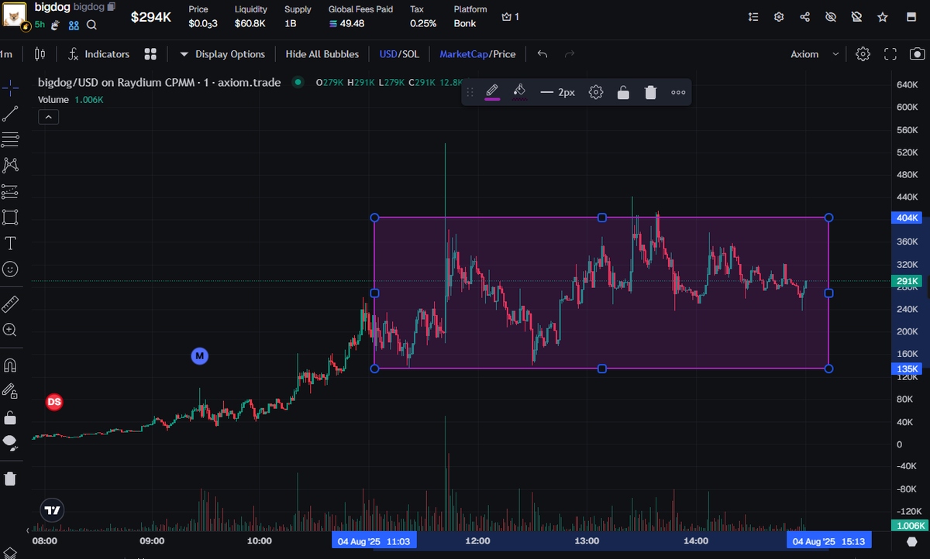Open the candlestick chart style selector
This screenshot has height=559, width=930.
40,54
